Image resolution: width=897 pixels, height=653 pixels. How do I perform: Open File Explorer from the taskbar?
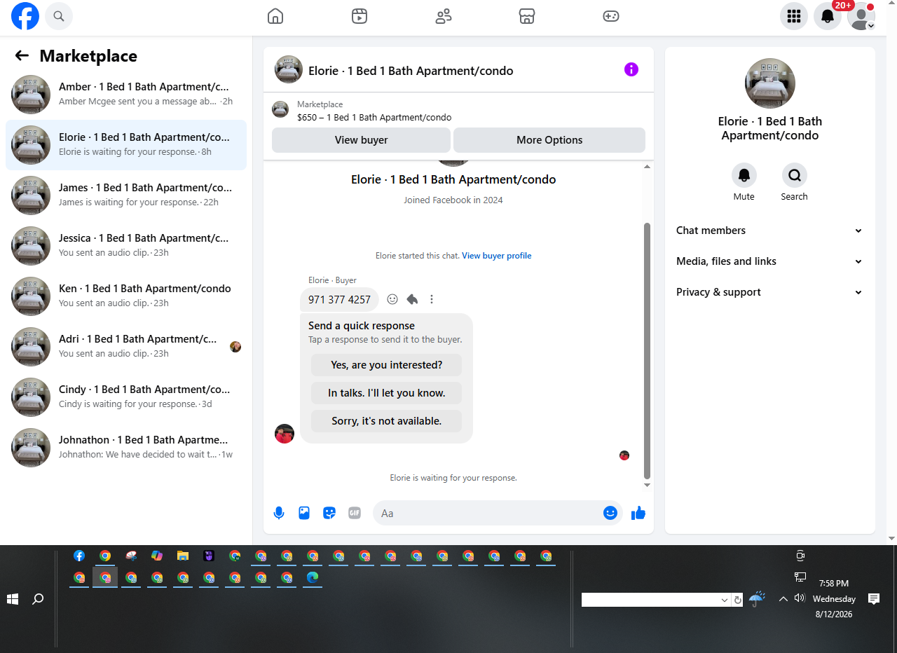pyautogui.click(x=183, y=556)
